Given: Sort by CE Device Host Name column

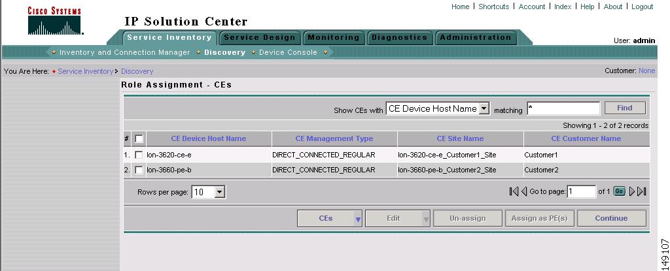Looking at the screenshot, I should coord(209,138).
